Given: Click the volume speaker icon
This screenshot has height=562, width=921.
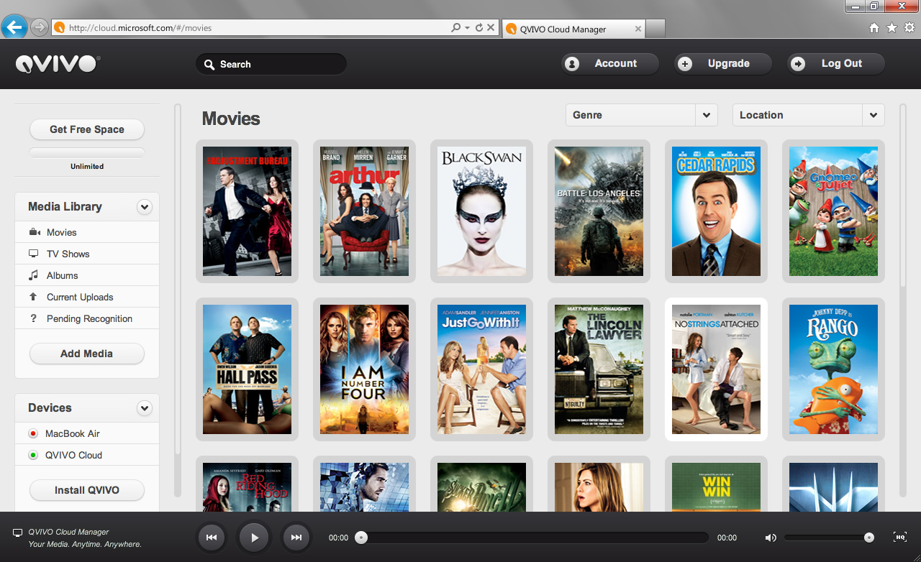Looking at the screenshot, I should click(771, 538).
